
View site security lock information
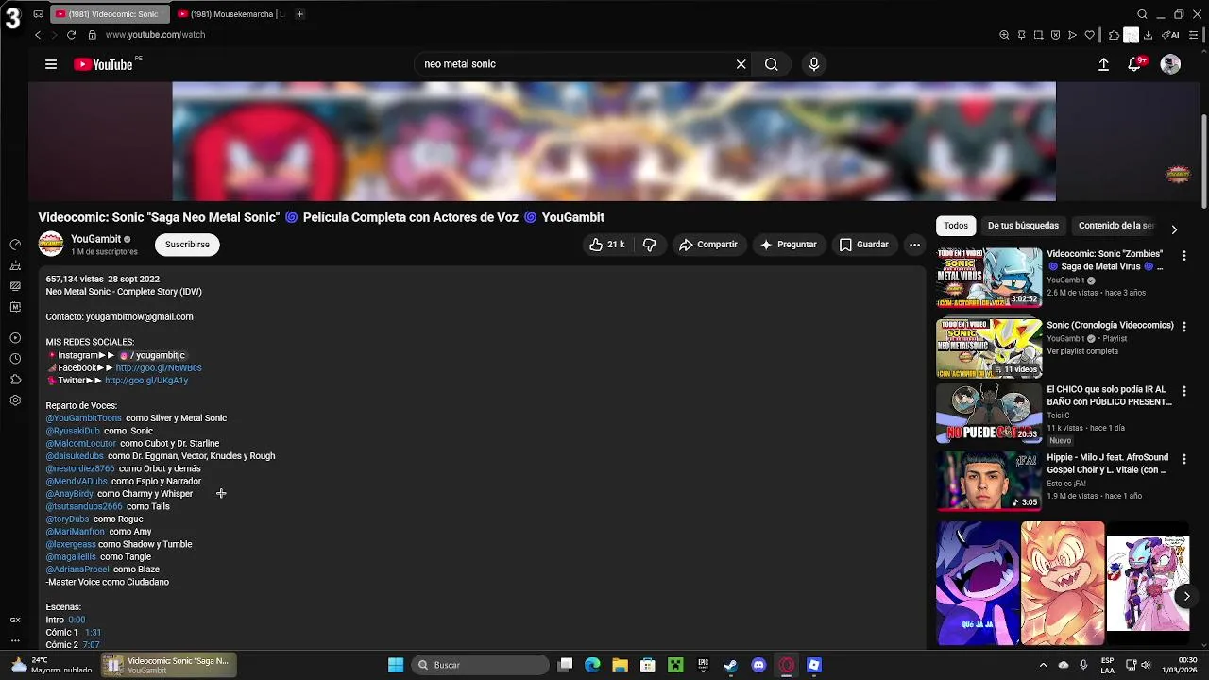92,35
